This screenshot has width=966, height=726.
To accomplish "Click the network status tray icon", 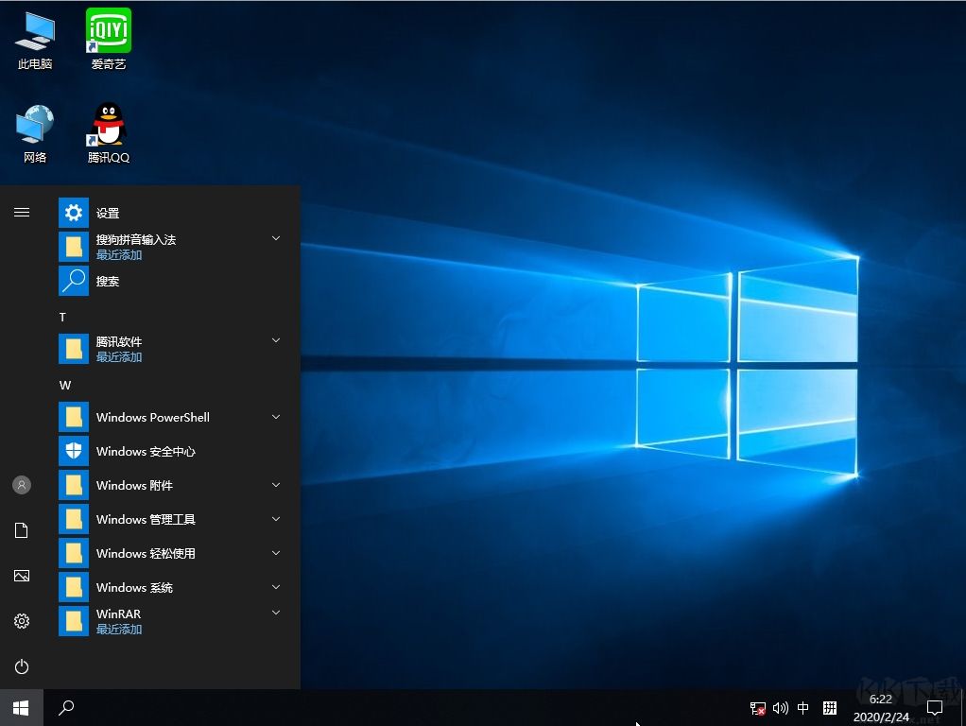I will click(x=756, y=708).
